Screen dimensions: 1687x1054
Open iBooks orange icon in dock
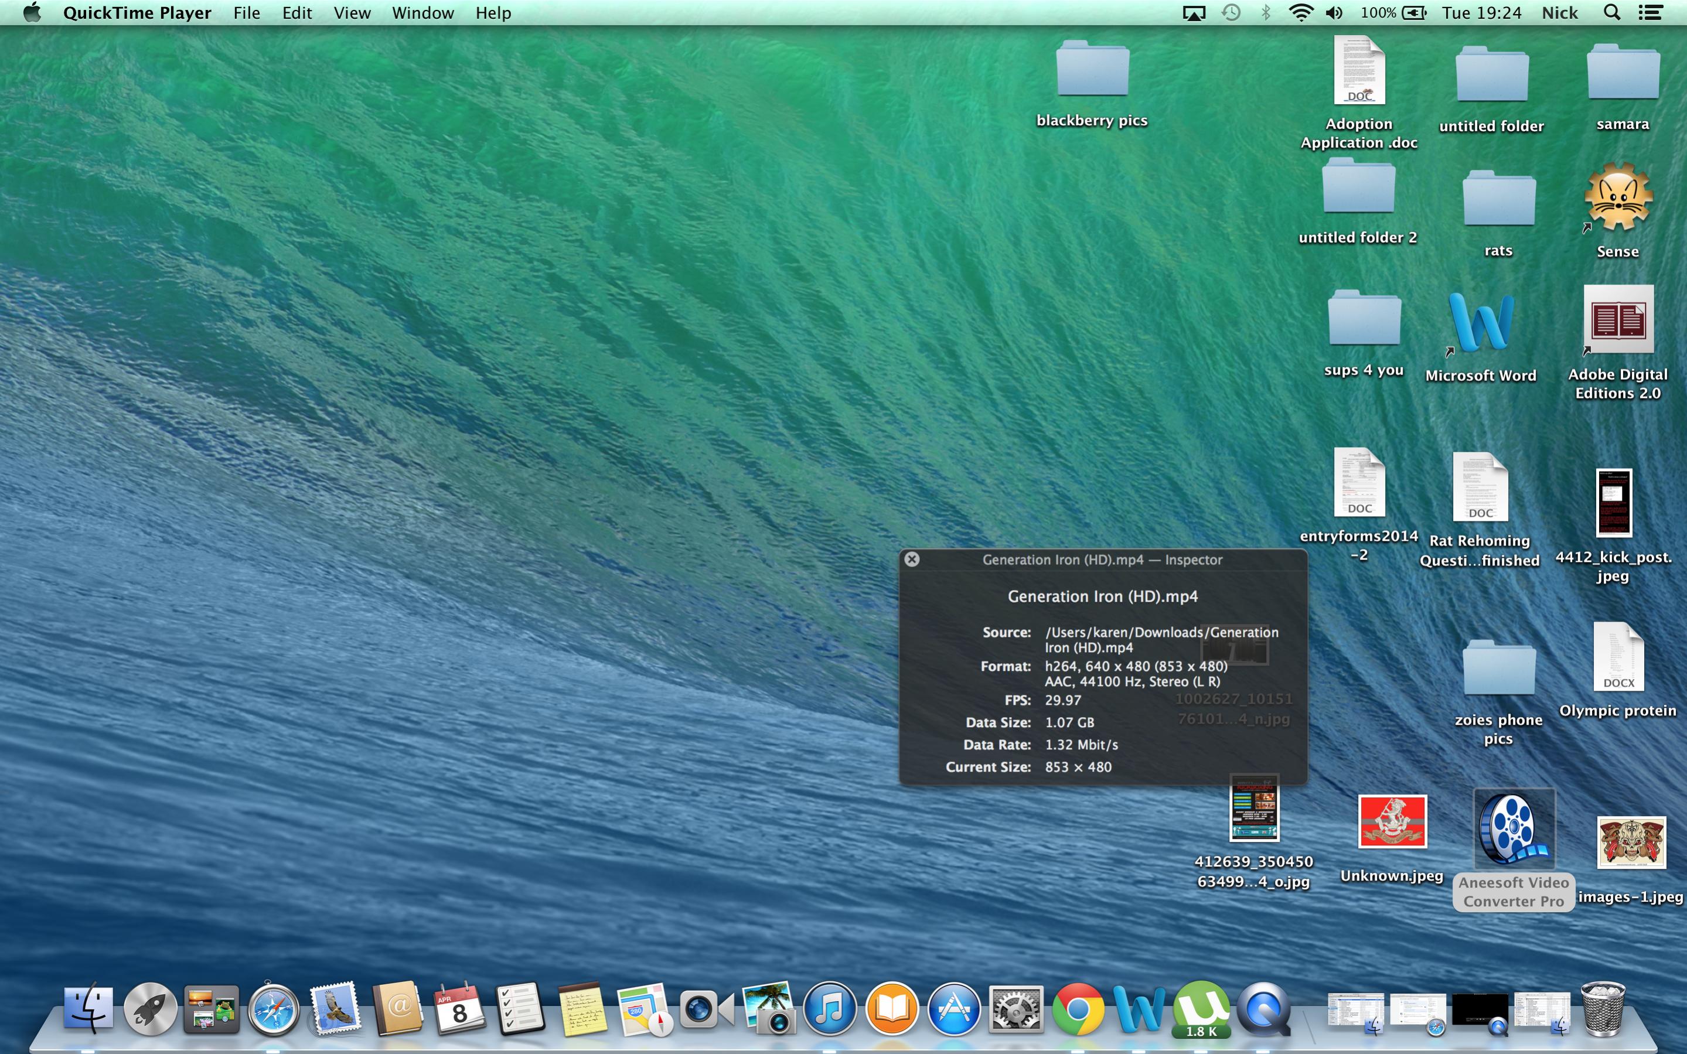pos(892,1009)
